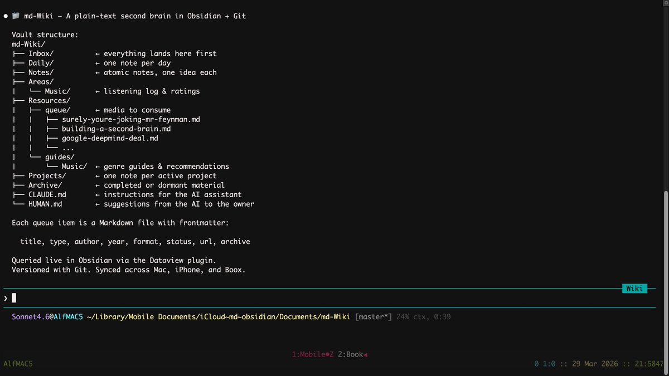Screen dimensions: 669x376
Task: Click the 'Vault structure:' heading text
Action: (x=45, y=35)
